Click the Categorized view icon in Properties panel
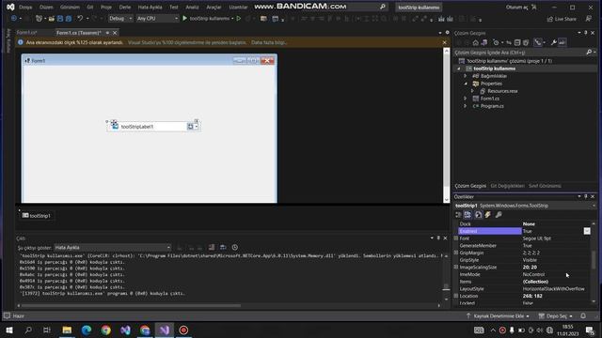Viewport: 602px width, 338px height. [x=458, y=215]
